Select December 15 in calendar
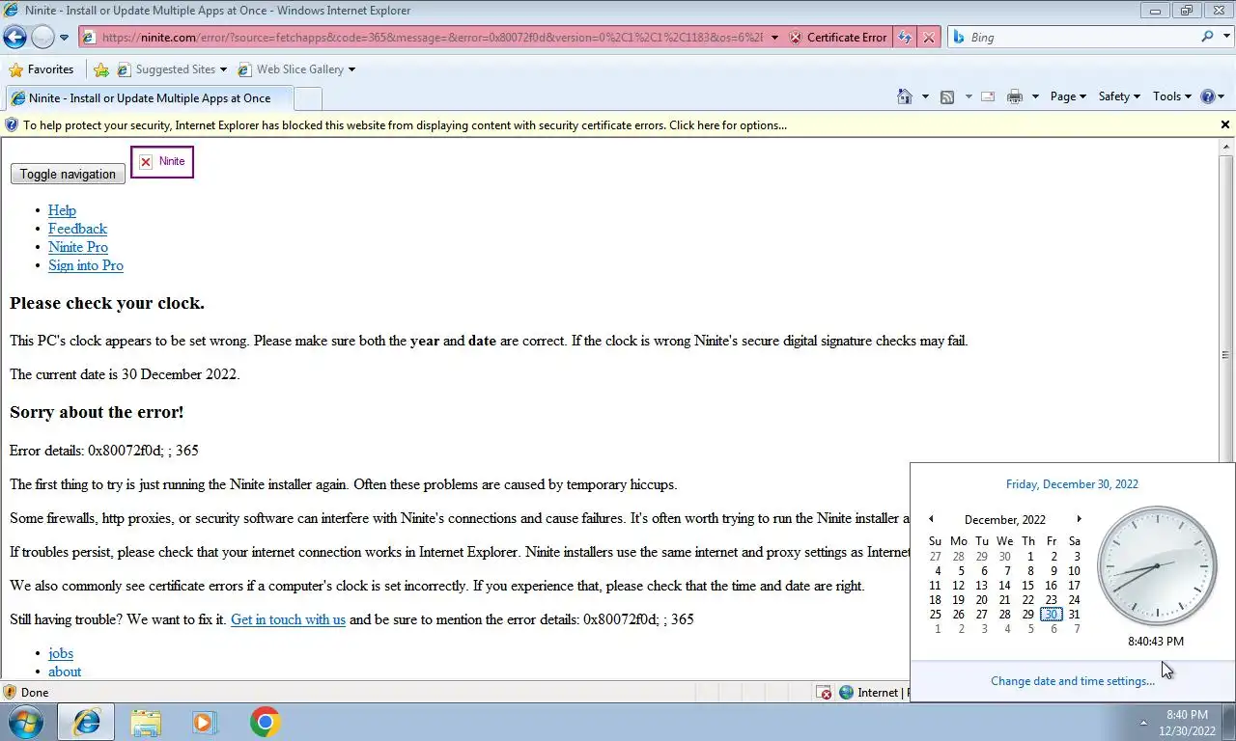The height and width of the screenshot is (741, 1236). point(1027,586)
